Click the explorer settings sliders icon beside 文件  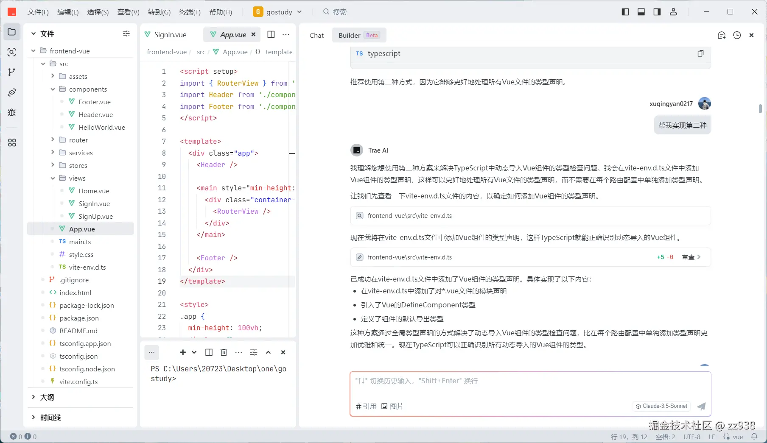click(x=126, y=33)
